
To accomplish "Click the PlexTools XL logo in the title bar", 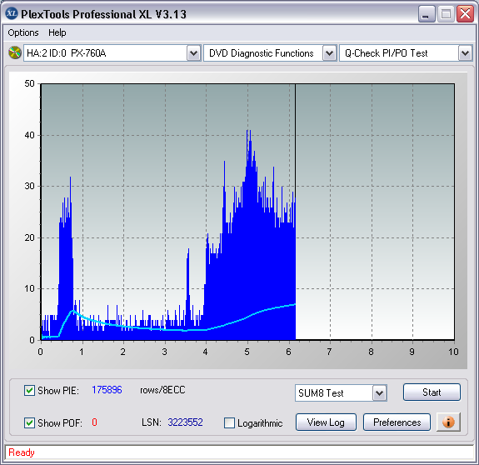I will coord(12,13).
